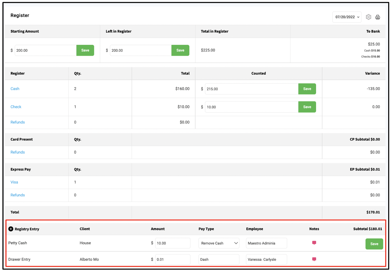The height and width of the screenshot is (272, 391).
Task: Save the counted Check amount
Action: coord(307,107)
